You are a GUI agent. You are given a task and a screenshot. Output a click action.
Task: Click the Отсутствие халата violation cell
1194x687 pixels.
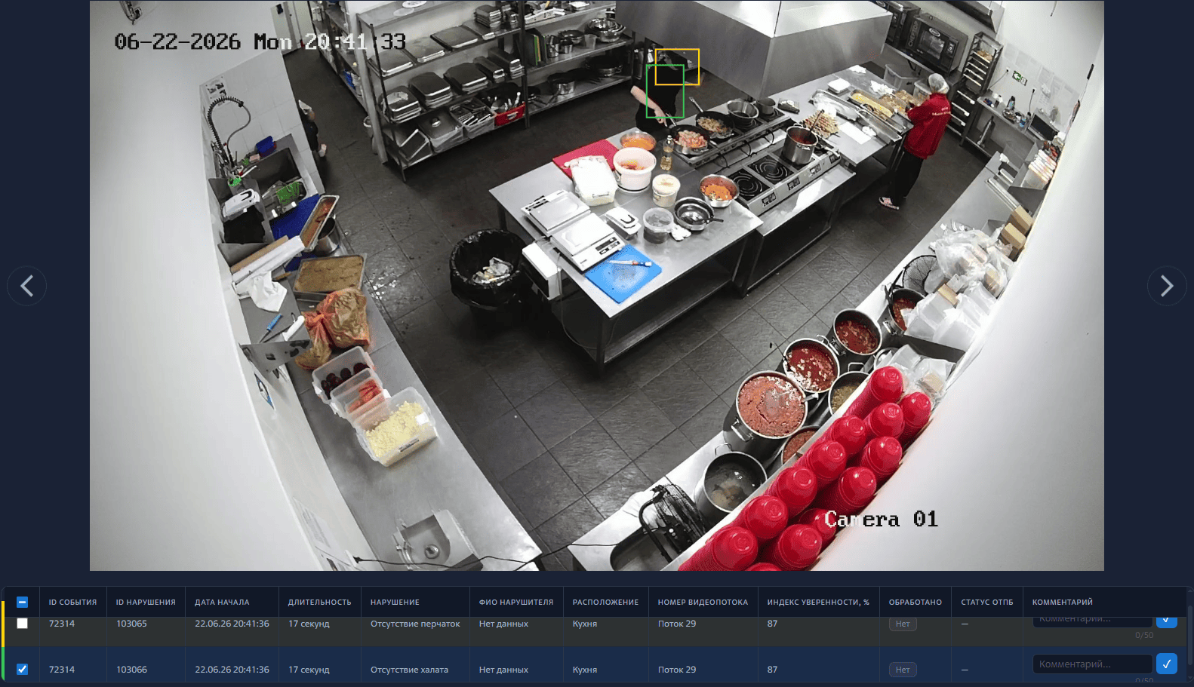pos(409,670)
